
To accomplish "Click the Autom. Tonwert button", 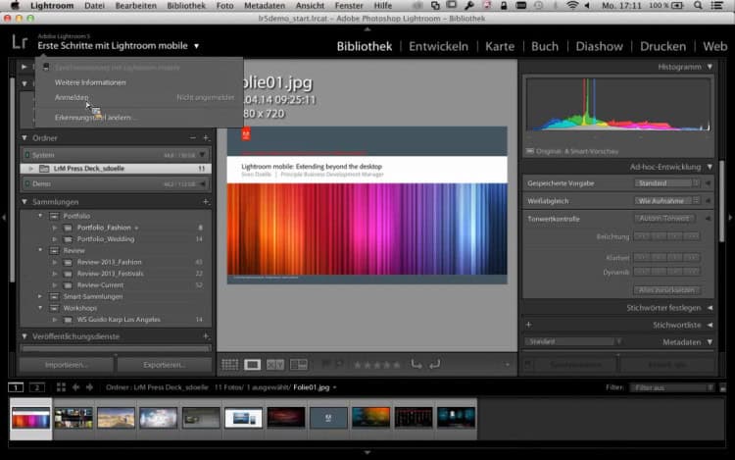I will point(664,218).
